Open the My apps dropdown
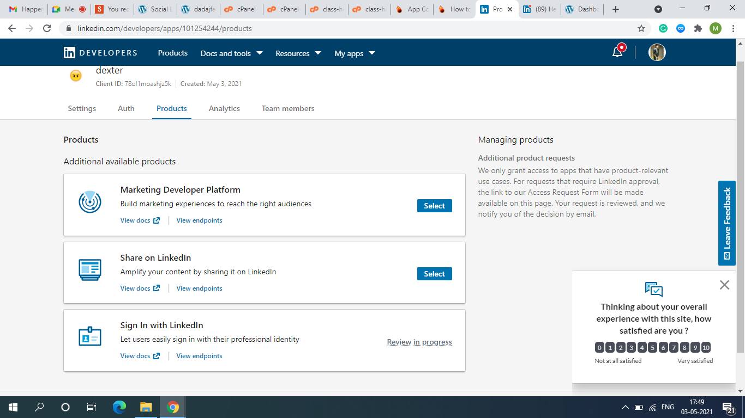This screenshot has width=745, height=418. point(355,53)
